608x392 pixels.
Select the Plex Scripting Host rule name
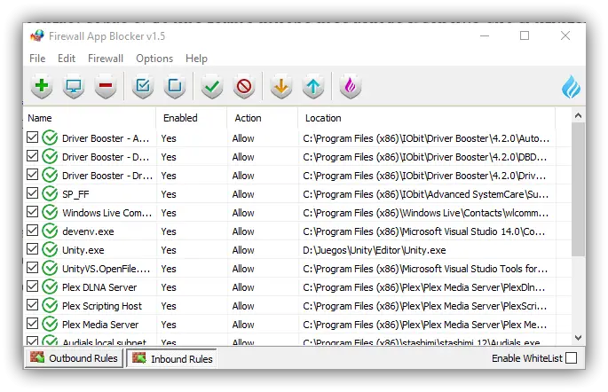(102, 306)
